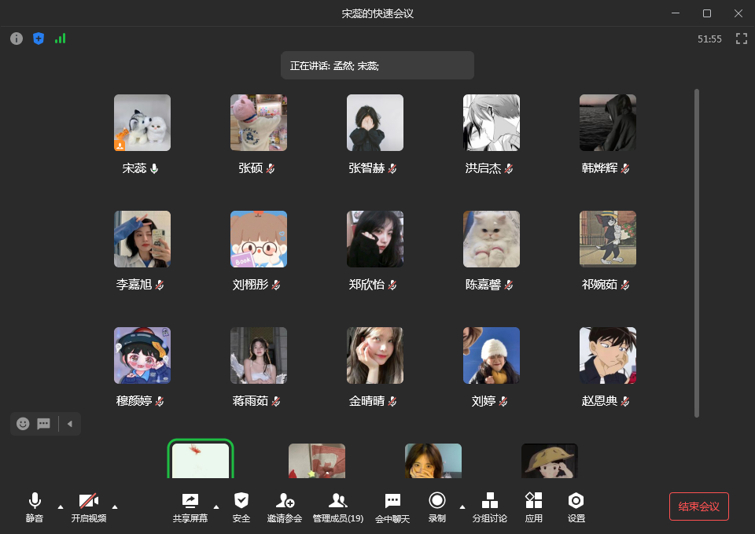Open the emoji reaction picker
The width and height of the screenshot is (755, 534).
tap(23, 424)
